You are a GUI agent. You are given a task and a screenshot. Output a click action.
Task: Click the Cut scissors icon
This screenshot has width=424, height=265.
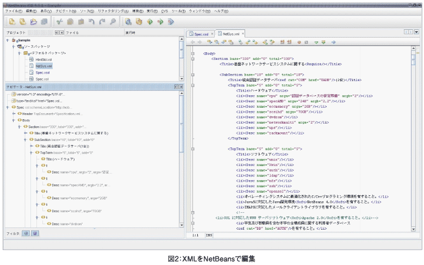click(60, 21)
